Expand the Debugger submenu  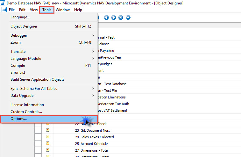[49, 35]
